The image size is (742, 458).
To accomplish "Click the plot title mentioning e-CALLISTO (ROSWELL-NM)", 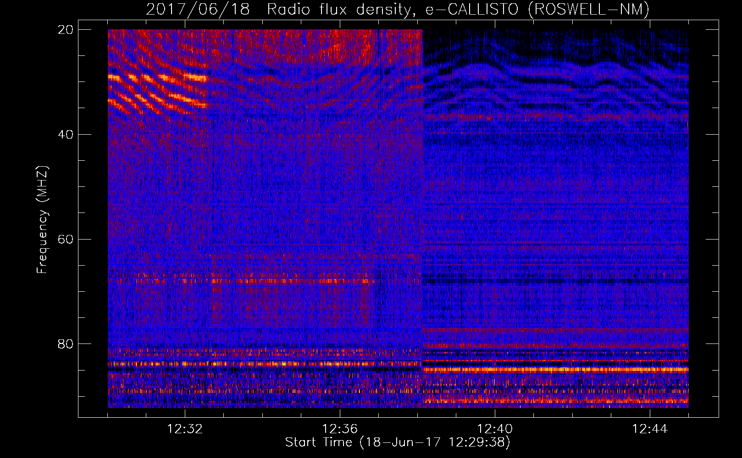I will pyautogui.click(x=398, y=9).
